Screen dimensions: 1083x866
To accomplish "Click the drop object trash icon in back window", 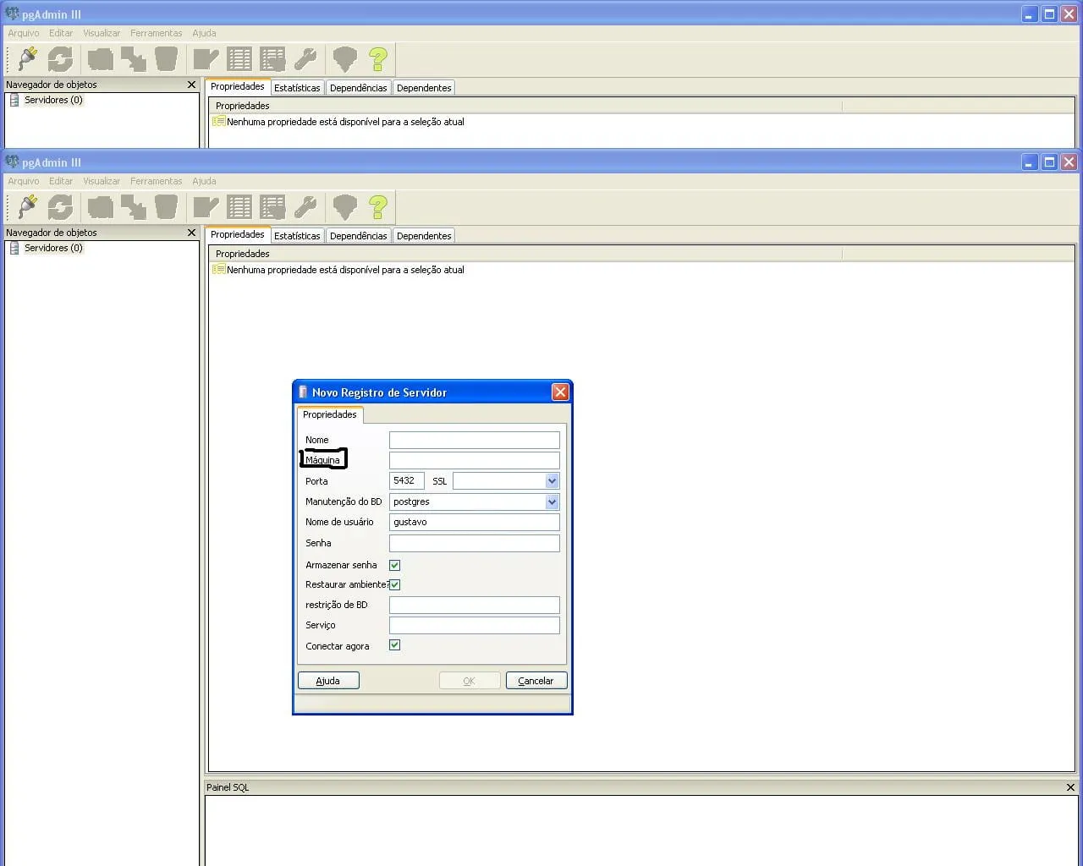I will click(x=166, y=58).
